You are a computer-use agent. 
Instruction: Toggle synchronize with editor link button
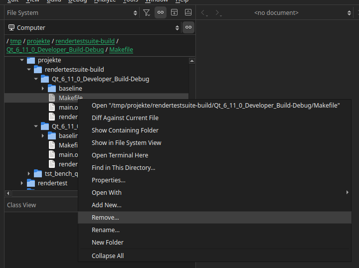coord(161,12)
